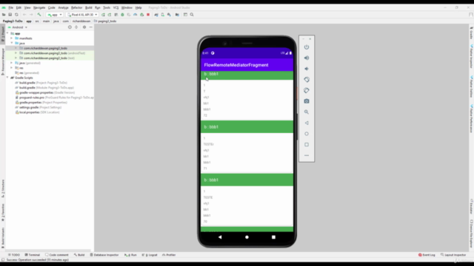Open the Pixel 4 XL device dropdown
The height and width of the screenshot is (266, 474).
tap(82, 15)
